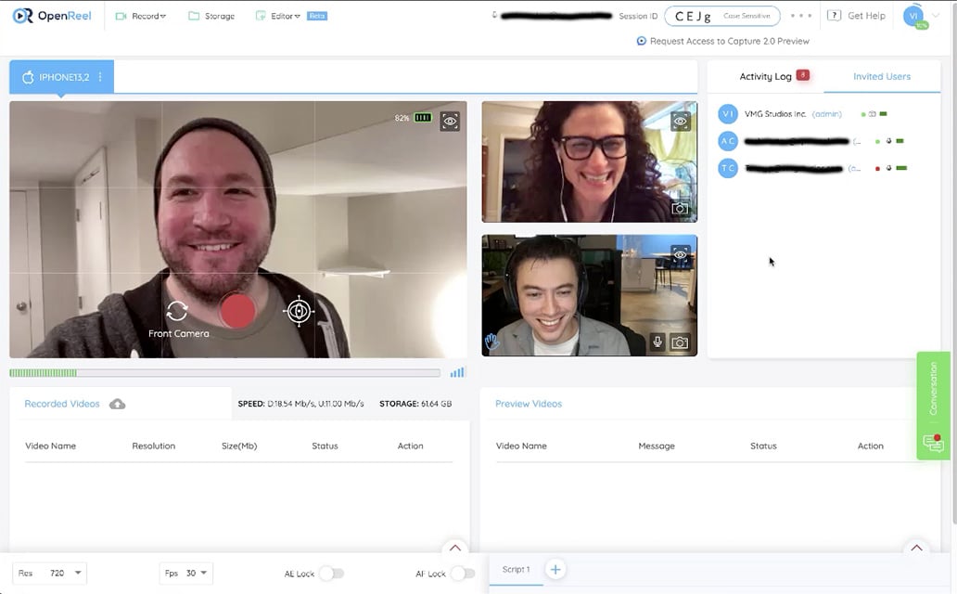
Task: Open the Activity Log tab
Action: [x=766, y=77]
